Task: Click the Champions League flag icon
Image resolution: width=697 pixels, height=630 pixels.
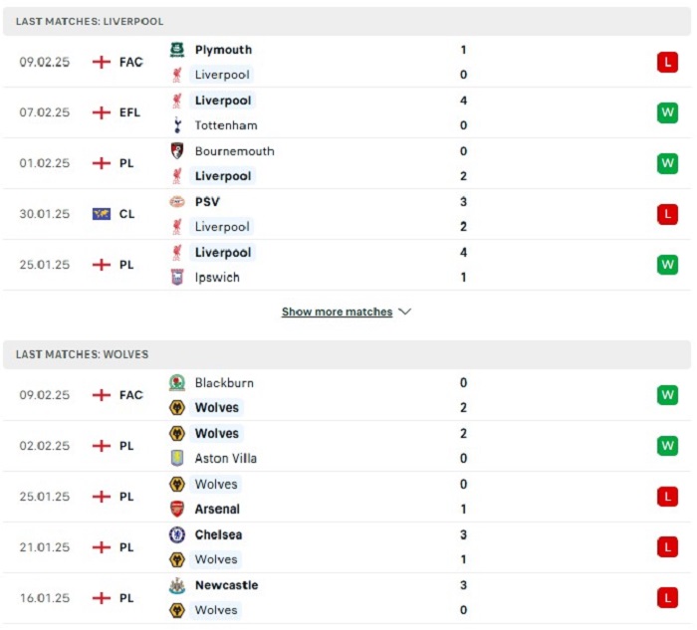Action: 102,214
